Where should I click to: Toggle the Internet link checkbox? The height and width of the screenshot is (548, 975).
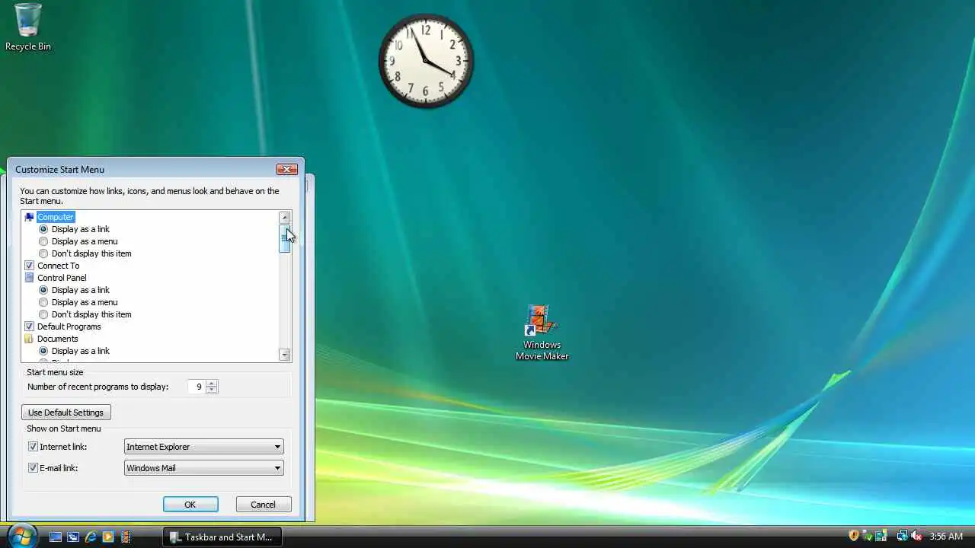(x=33, y=447)
